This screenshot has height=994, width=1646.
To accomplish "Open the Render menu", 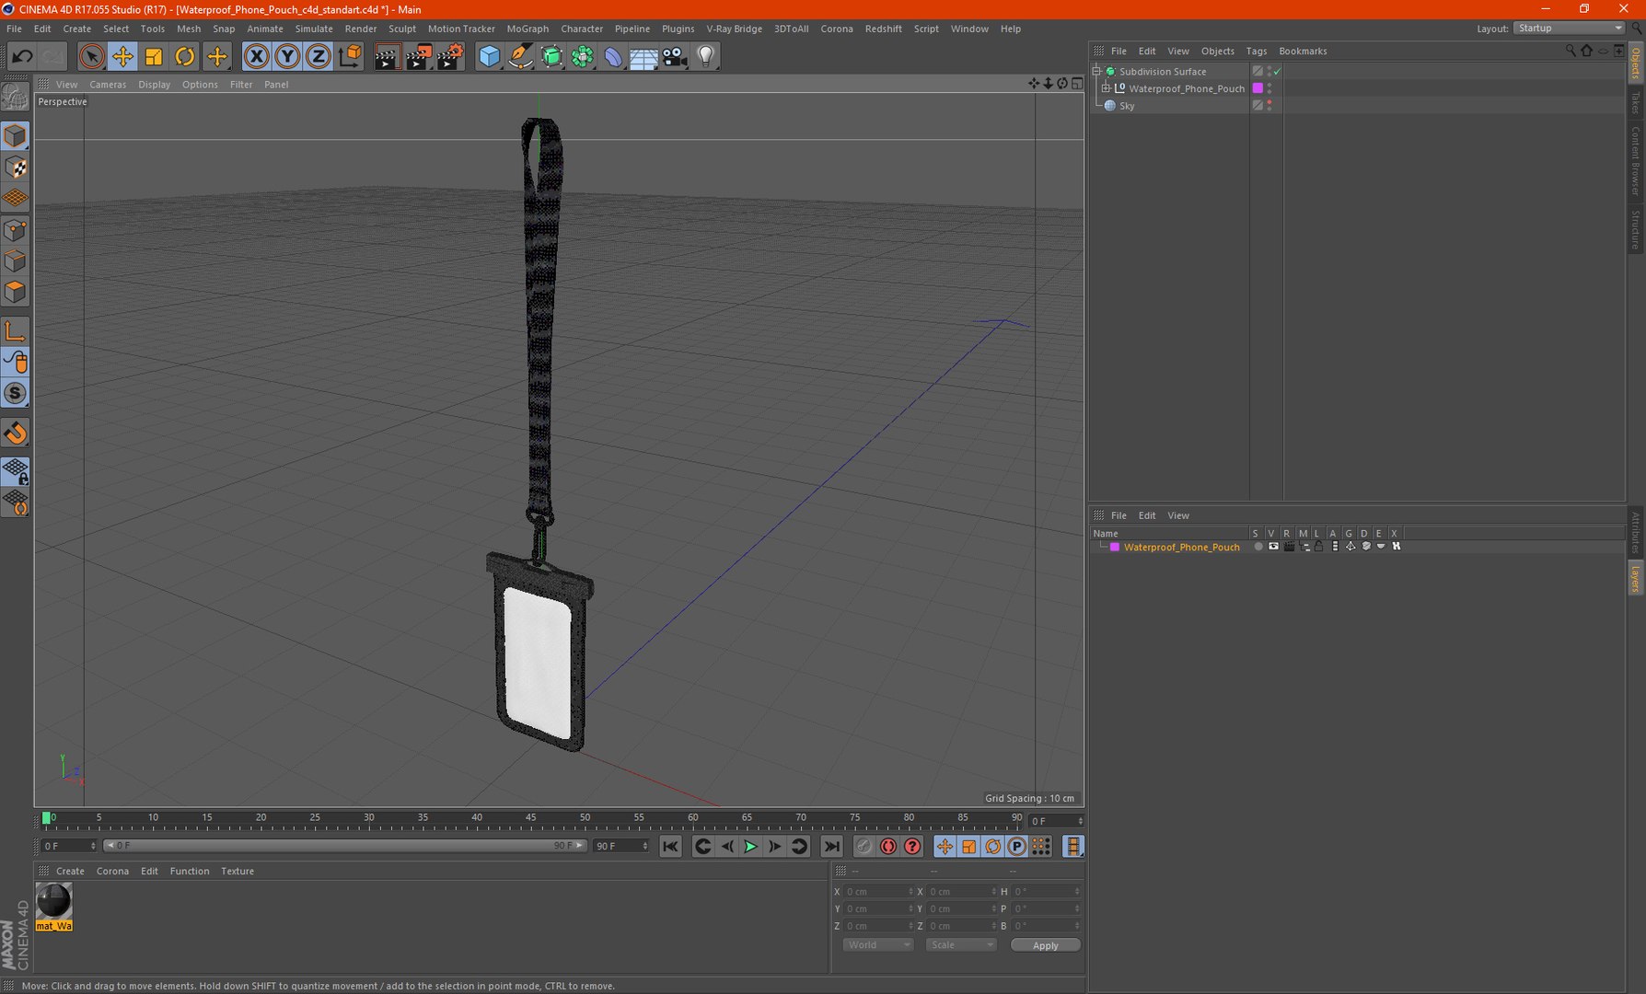I will (x=361, y=29).
